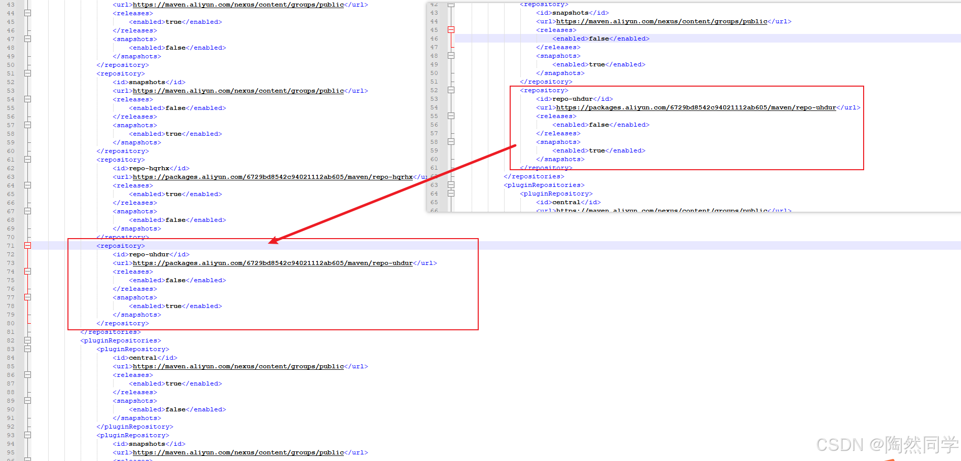Click the highlighted repository tag on line 71
The height and width of the screenshot is (461, 961).
(121, 246)
